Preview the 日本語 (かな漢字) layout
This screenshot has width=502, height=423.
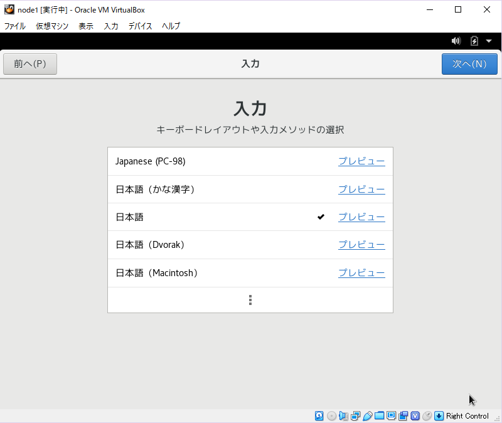point(361,190)
